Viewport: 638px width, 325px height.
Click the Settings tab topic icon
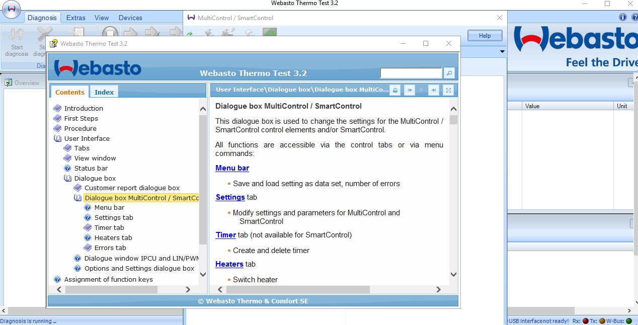(88, 217)
